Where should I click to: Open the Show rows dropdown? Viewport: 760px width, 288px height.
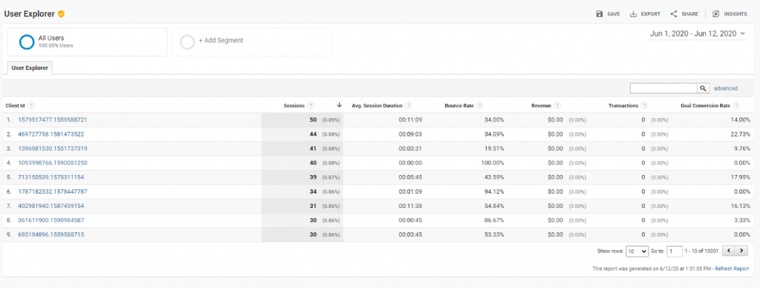coord(637,251)
